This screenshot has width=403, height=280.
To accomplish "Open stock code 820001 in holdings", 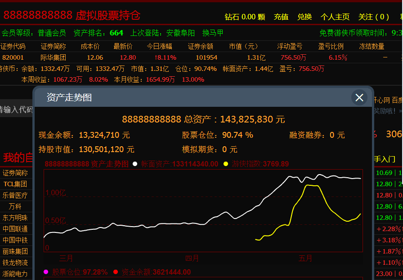I will coord(13,57).
